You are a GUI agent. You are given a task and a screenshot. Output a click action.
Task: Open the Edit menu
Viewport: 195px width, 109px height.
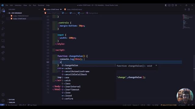click(x=11, y=5)
